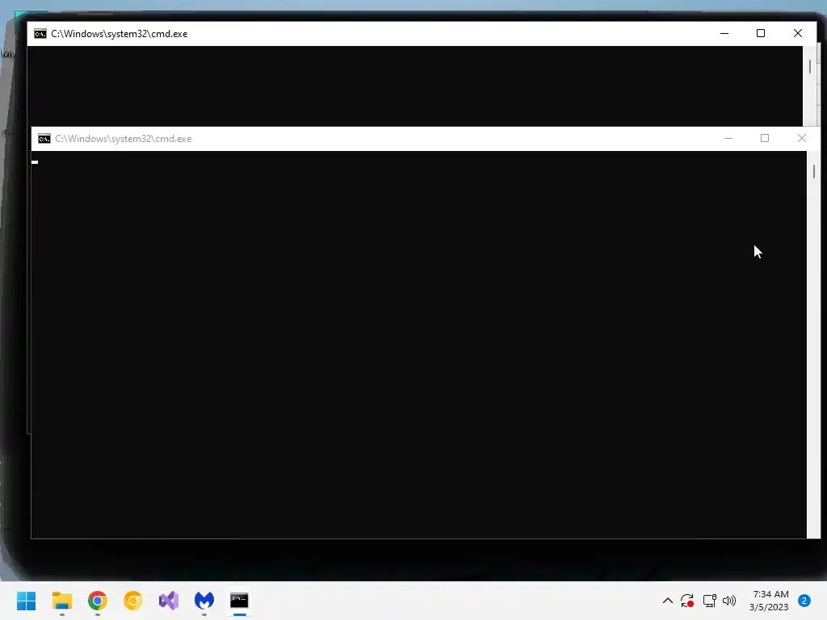
Task: Click the back cmd.exe window title bar text
Action: pyautogui.click(x=120, y=34)
